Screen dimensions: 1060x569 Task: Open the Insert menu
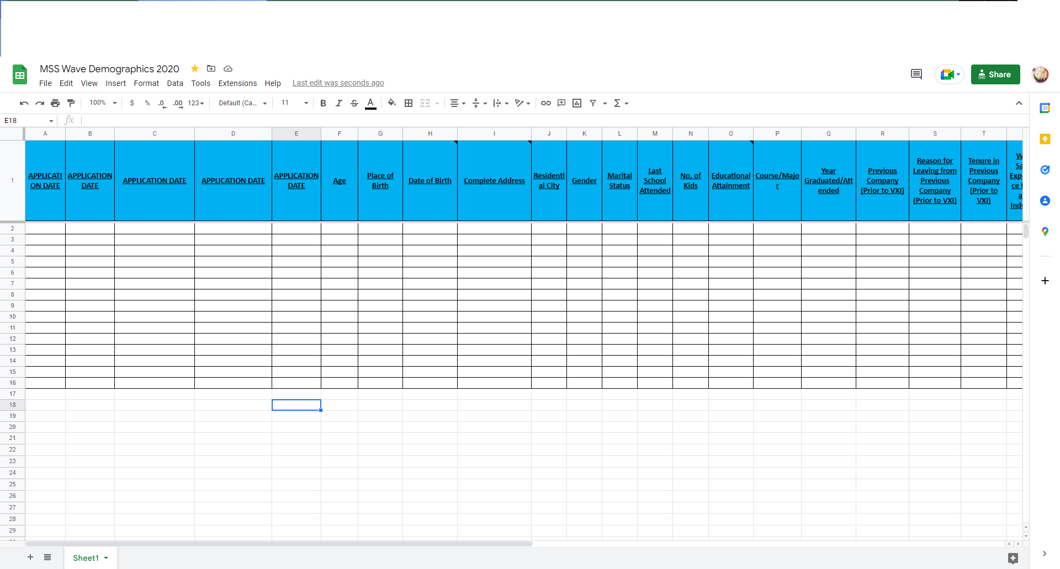tap(115, 83)
